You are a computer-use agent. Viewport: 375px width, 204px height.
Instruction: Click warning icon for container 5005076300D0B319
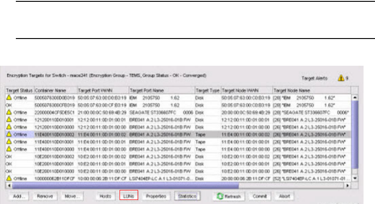(x=9, y=97)
